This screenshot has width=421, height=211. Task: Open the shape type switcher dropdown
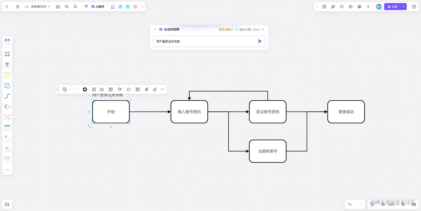coord(67,89)
